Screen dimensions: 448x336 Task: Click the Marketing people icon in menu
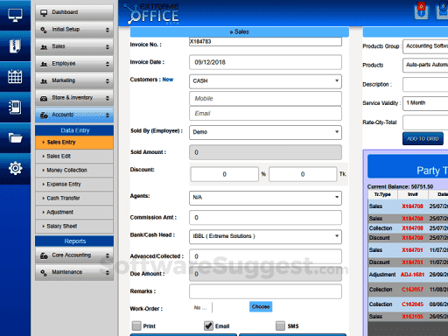(44, 81)
